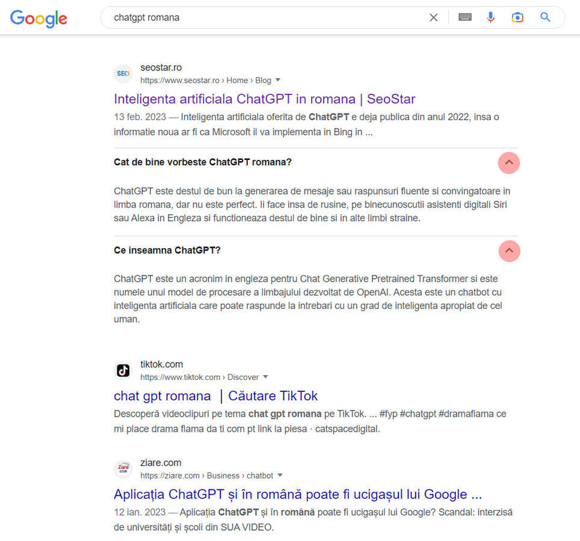Open dropdown arrow next to seostar.ro Blog
Screen dimensions: 580x541
[x=278, y=80]
